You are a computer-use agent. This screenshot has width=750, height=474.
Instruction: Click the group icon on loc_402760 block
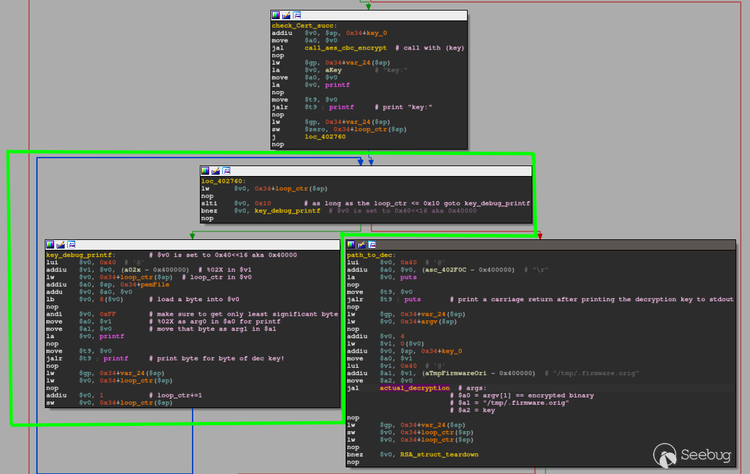tap(226, 171)
